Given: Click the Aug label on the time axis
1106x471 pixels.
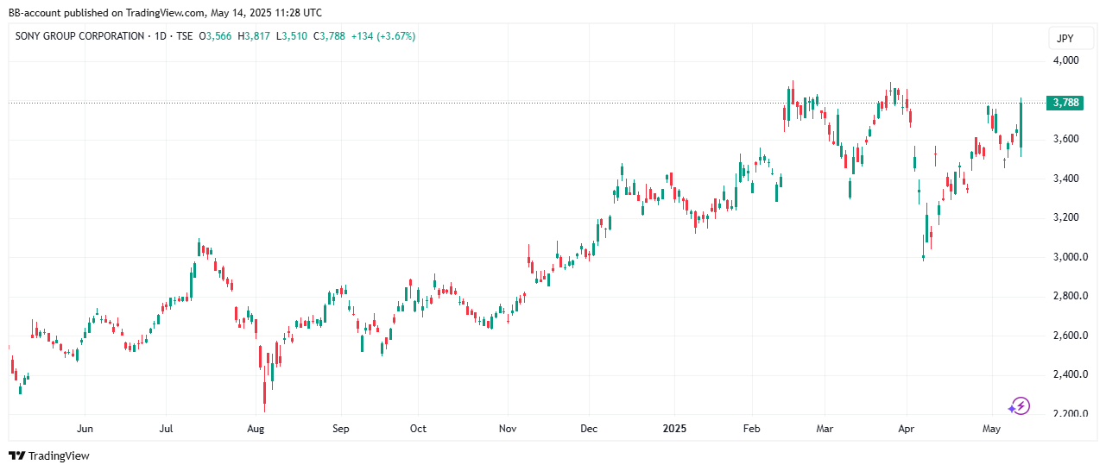Looking at the screenshot, I should (x=255, y=429).
